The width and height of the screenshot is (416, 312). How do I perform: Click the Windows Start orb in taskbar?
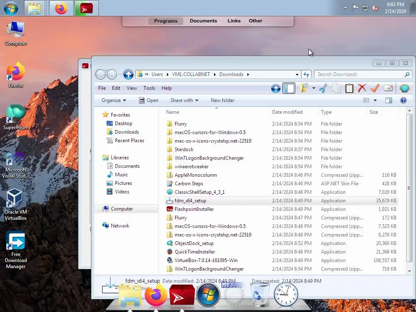(11, 8)
